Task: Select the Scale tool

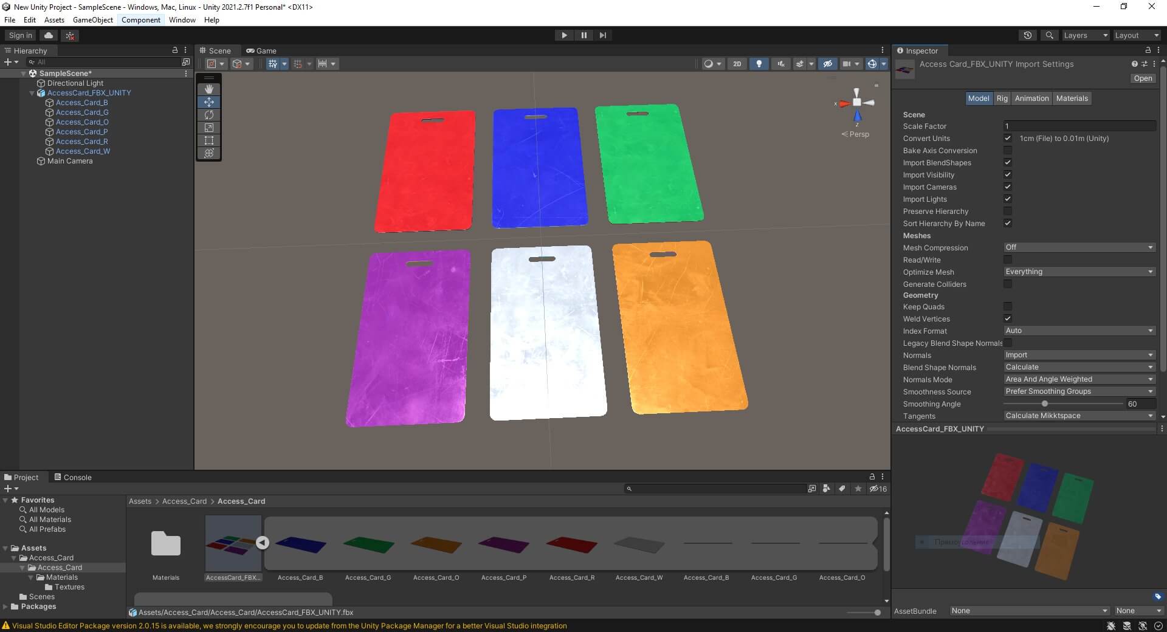Action: 209,128
